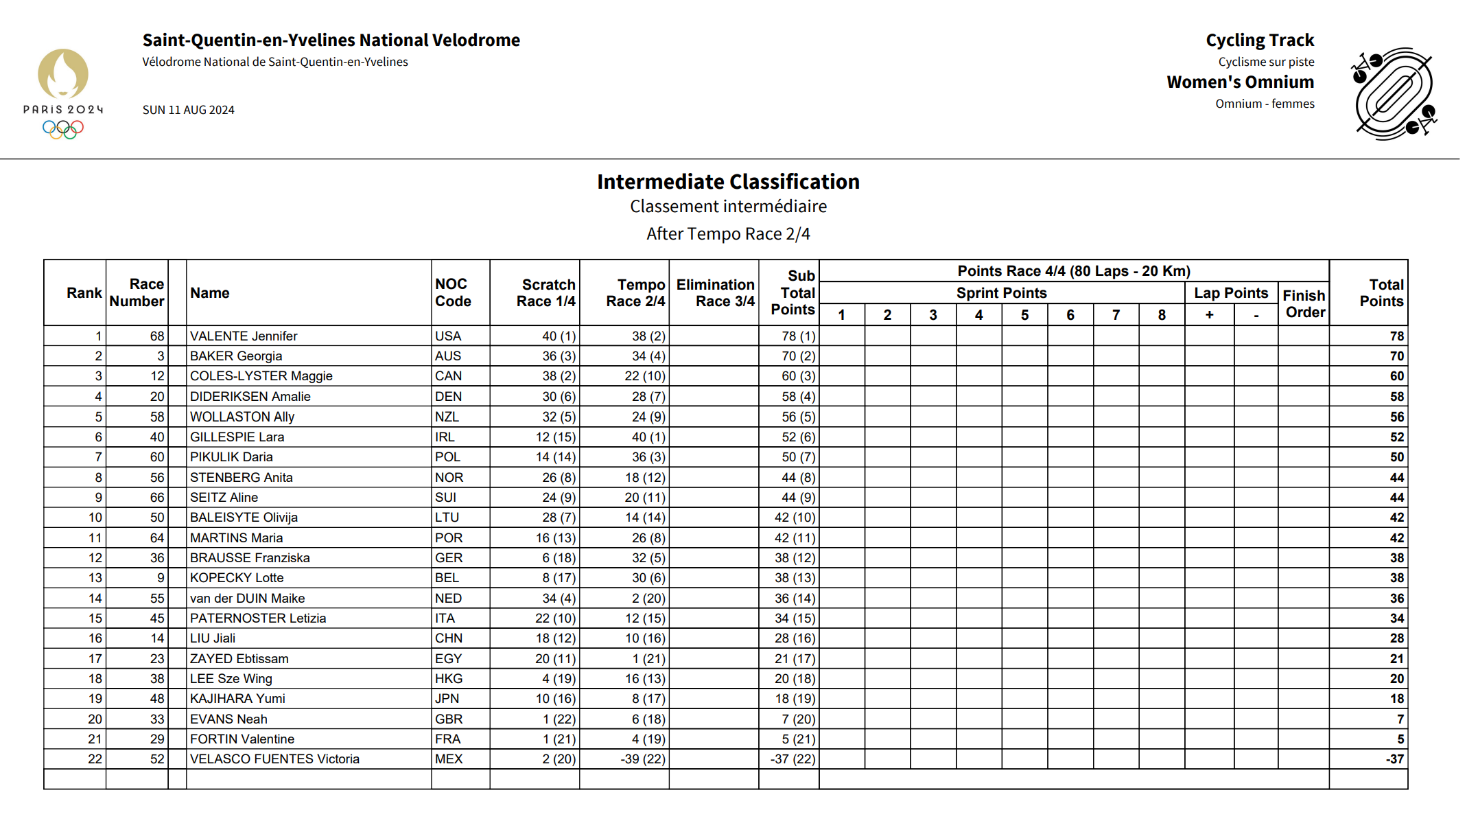Select the name 'LIU Jiali'
Viewport: 1467px width, 832px height.
point(213,638)
